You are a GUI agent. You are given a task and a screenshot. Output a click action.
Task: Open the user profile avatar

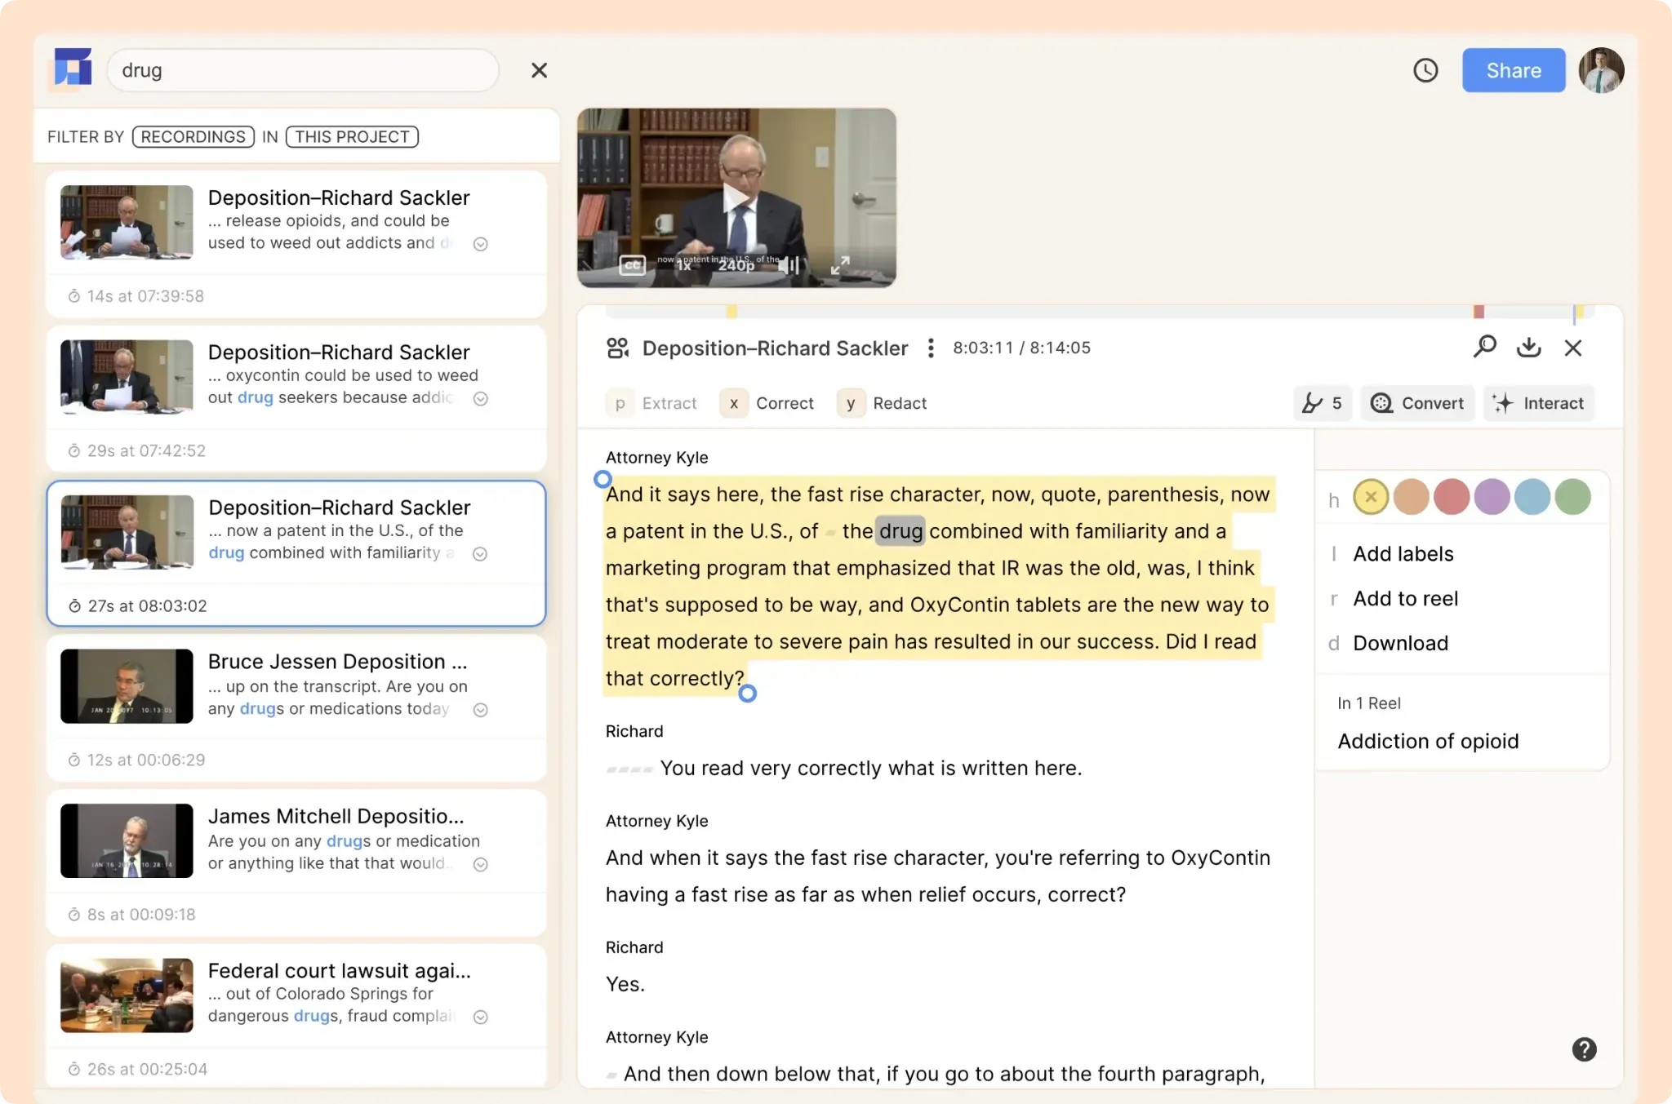click(x=1601, y=70)
